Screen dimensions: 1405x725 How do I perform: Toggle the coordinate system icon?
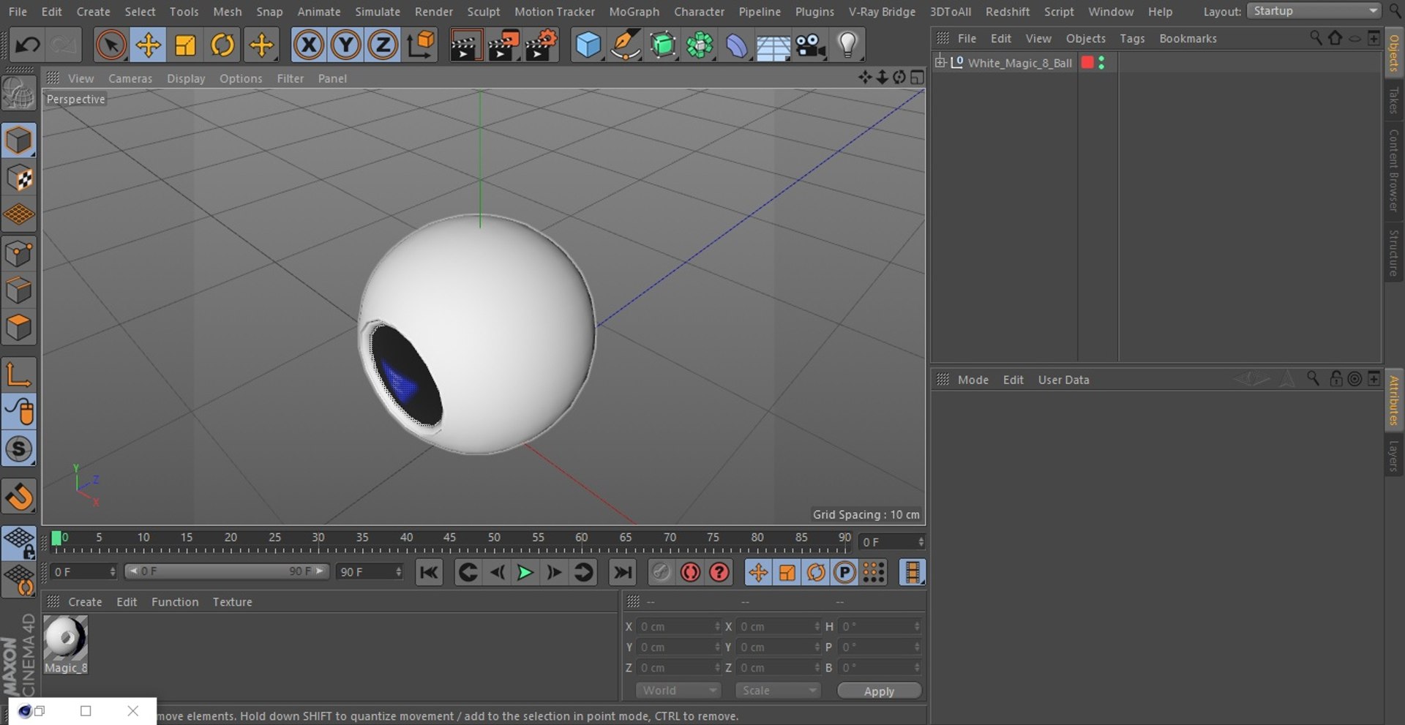point(421,45)
